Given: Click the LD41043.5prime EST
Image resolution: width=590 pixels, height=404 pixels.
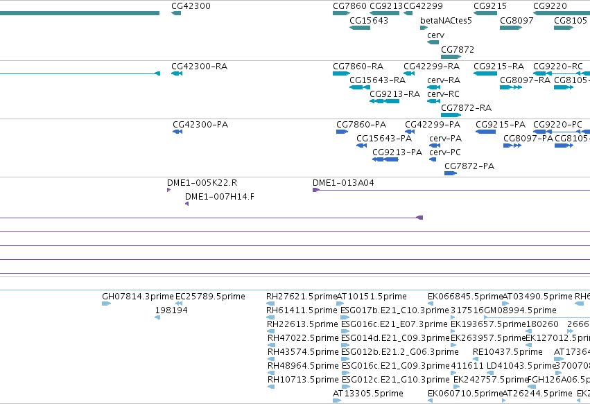Looking at the screenshot, I should (490, 373).
